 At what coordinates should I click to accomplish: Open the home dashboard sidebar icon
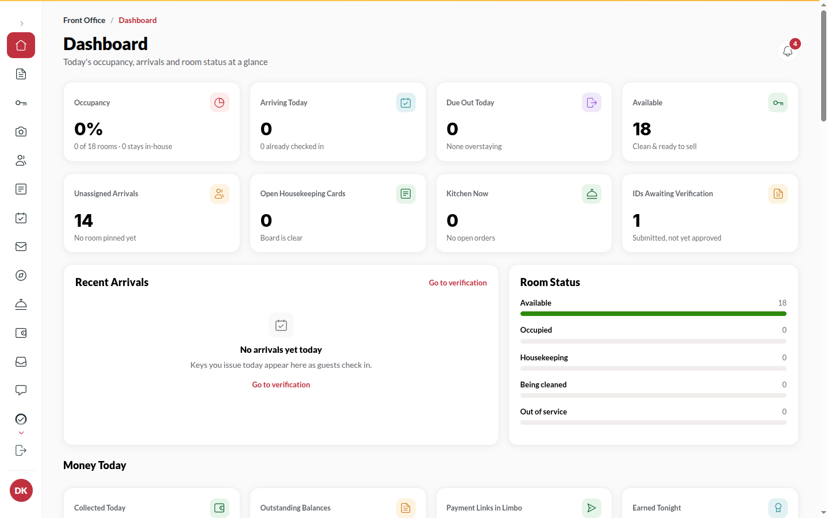point(21,45)
